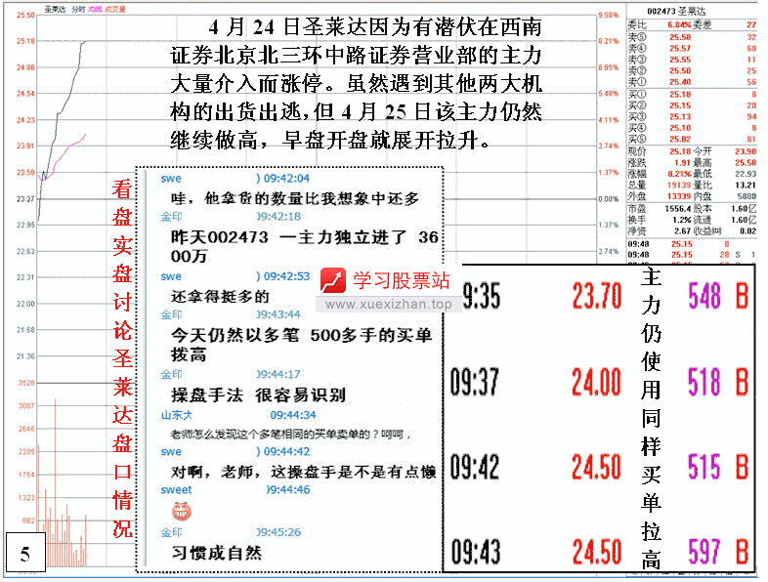Click the 卖⑤ row price 25.58

tap(680, 37)
